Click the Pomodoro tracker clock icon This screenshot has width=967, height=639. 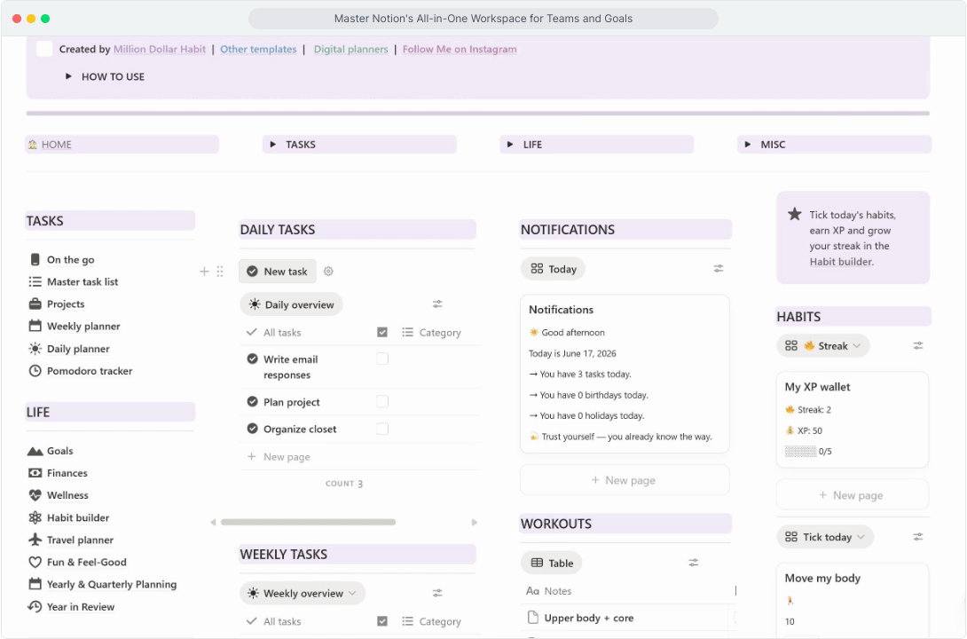[x=35, y=371]
